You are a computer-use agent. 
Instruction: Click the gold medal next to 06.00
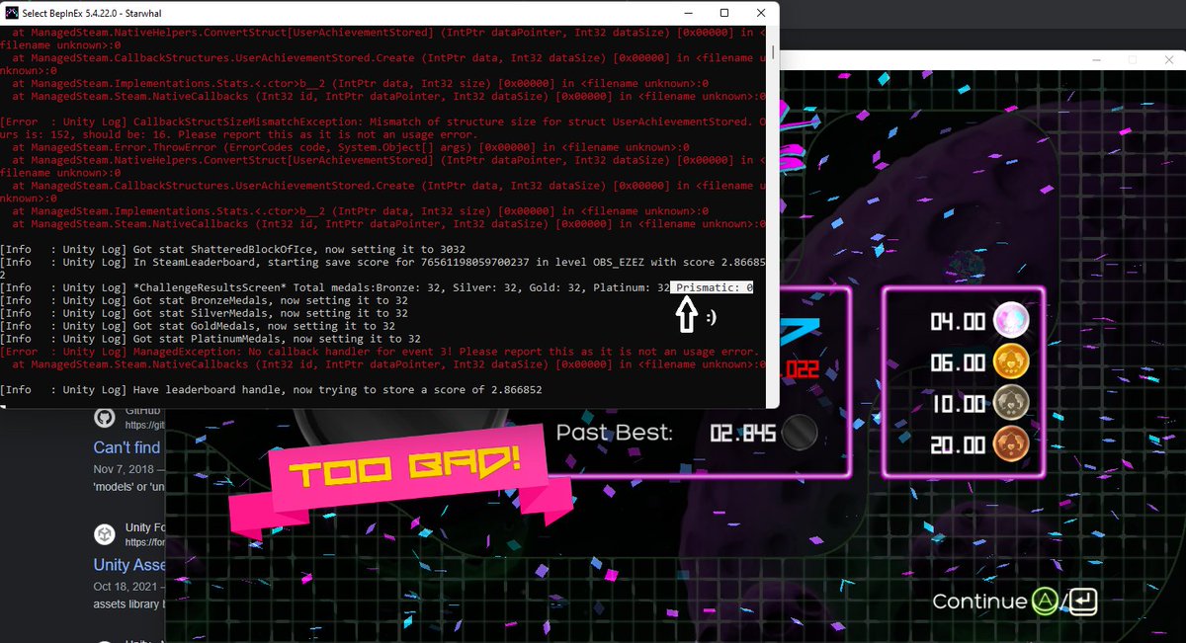pos(1010,362)
